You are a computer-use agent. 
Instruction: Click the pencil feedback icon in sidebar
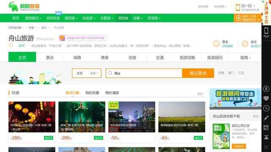(266, 118)
